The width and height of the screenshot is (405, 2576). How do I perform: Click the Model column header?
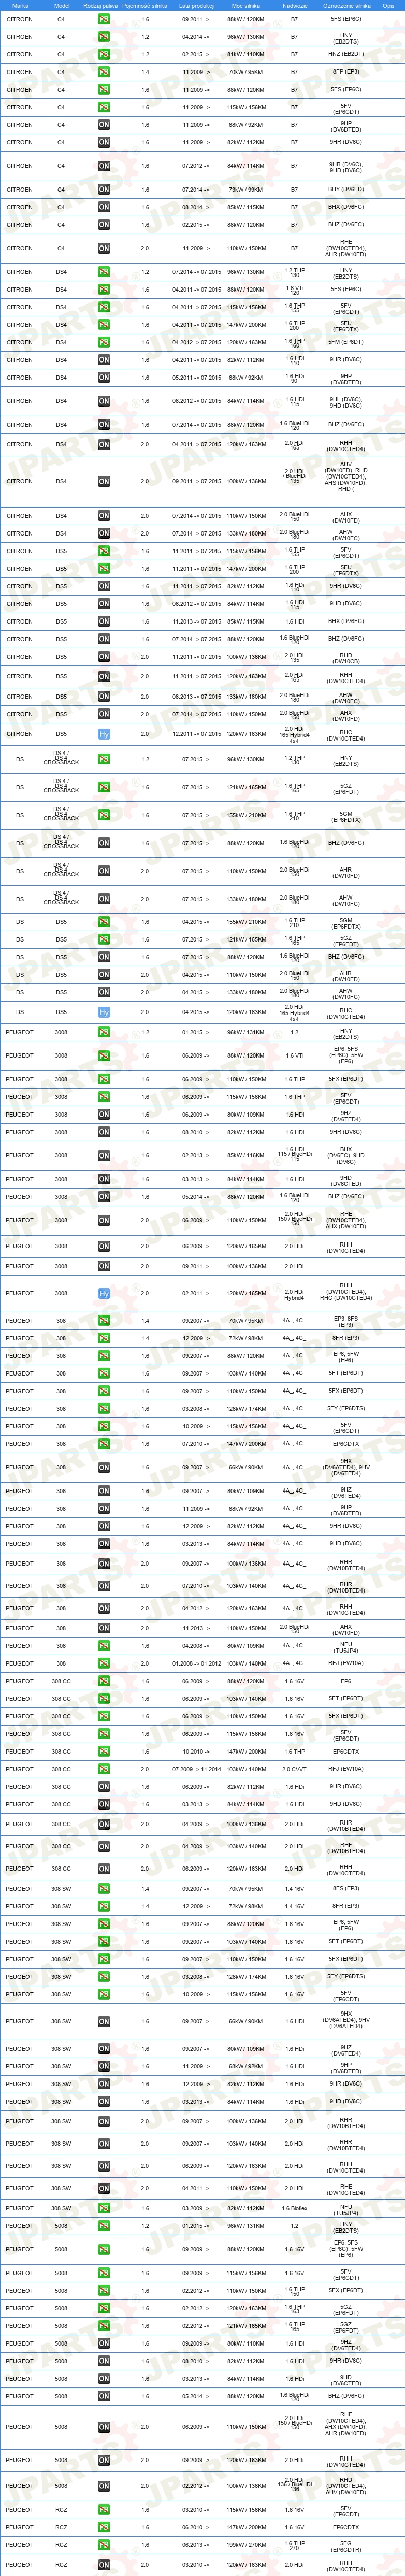[61, 5]
